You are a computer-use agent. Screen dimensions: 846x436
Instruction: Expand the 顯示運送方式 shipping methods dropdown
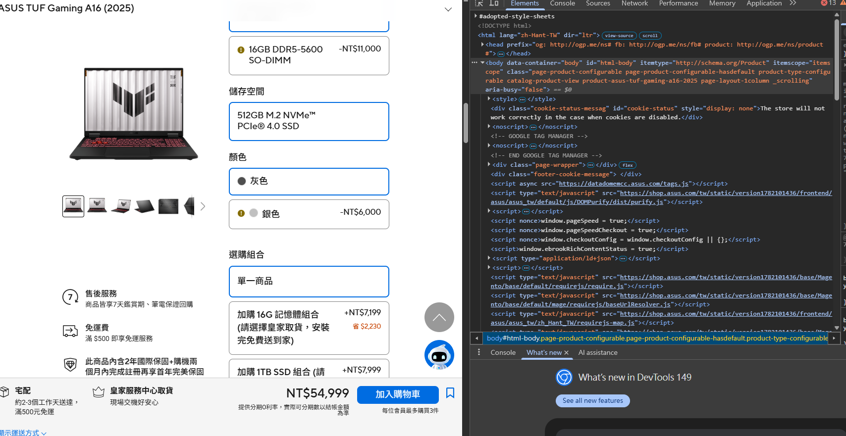(23, 433)
